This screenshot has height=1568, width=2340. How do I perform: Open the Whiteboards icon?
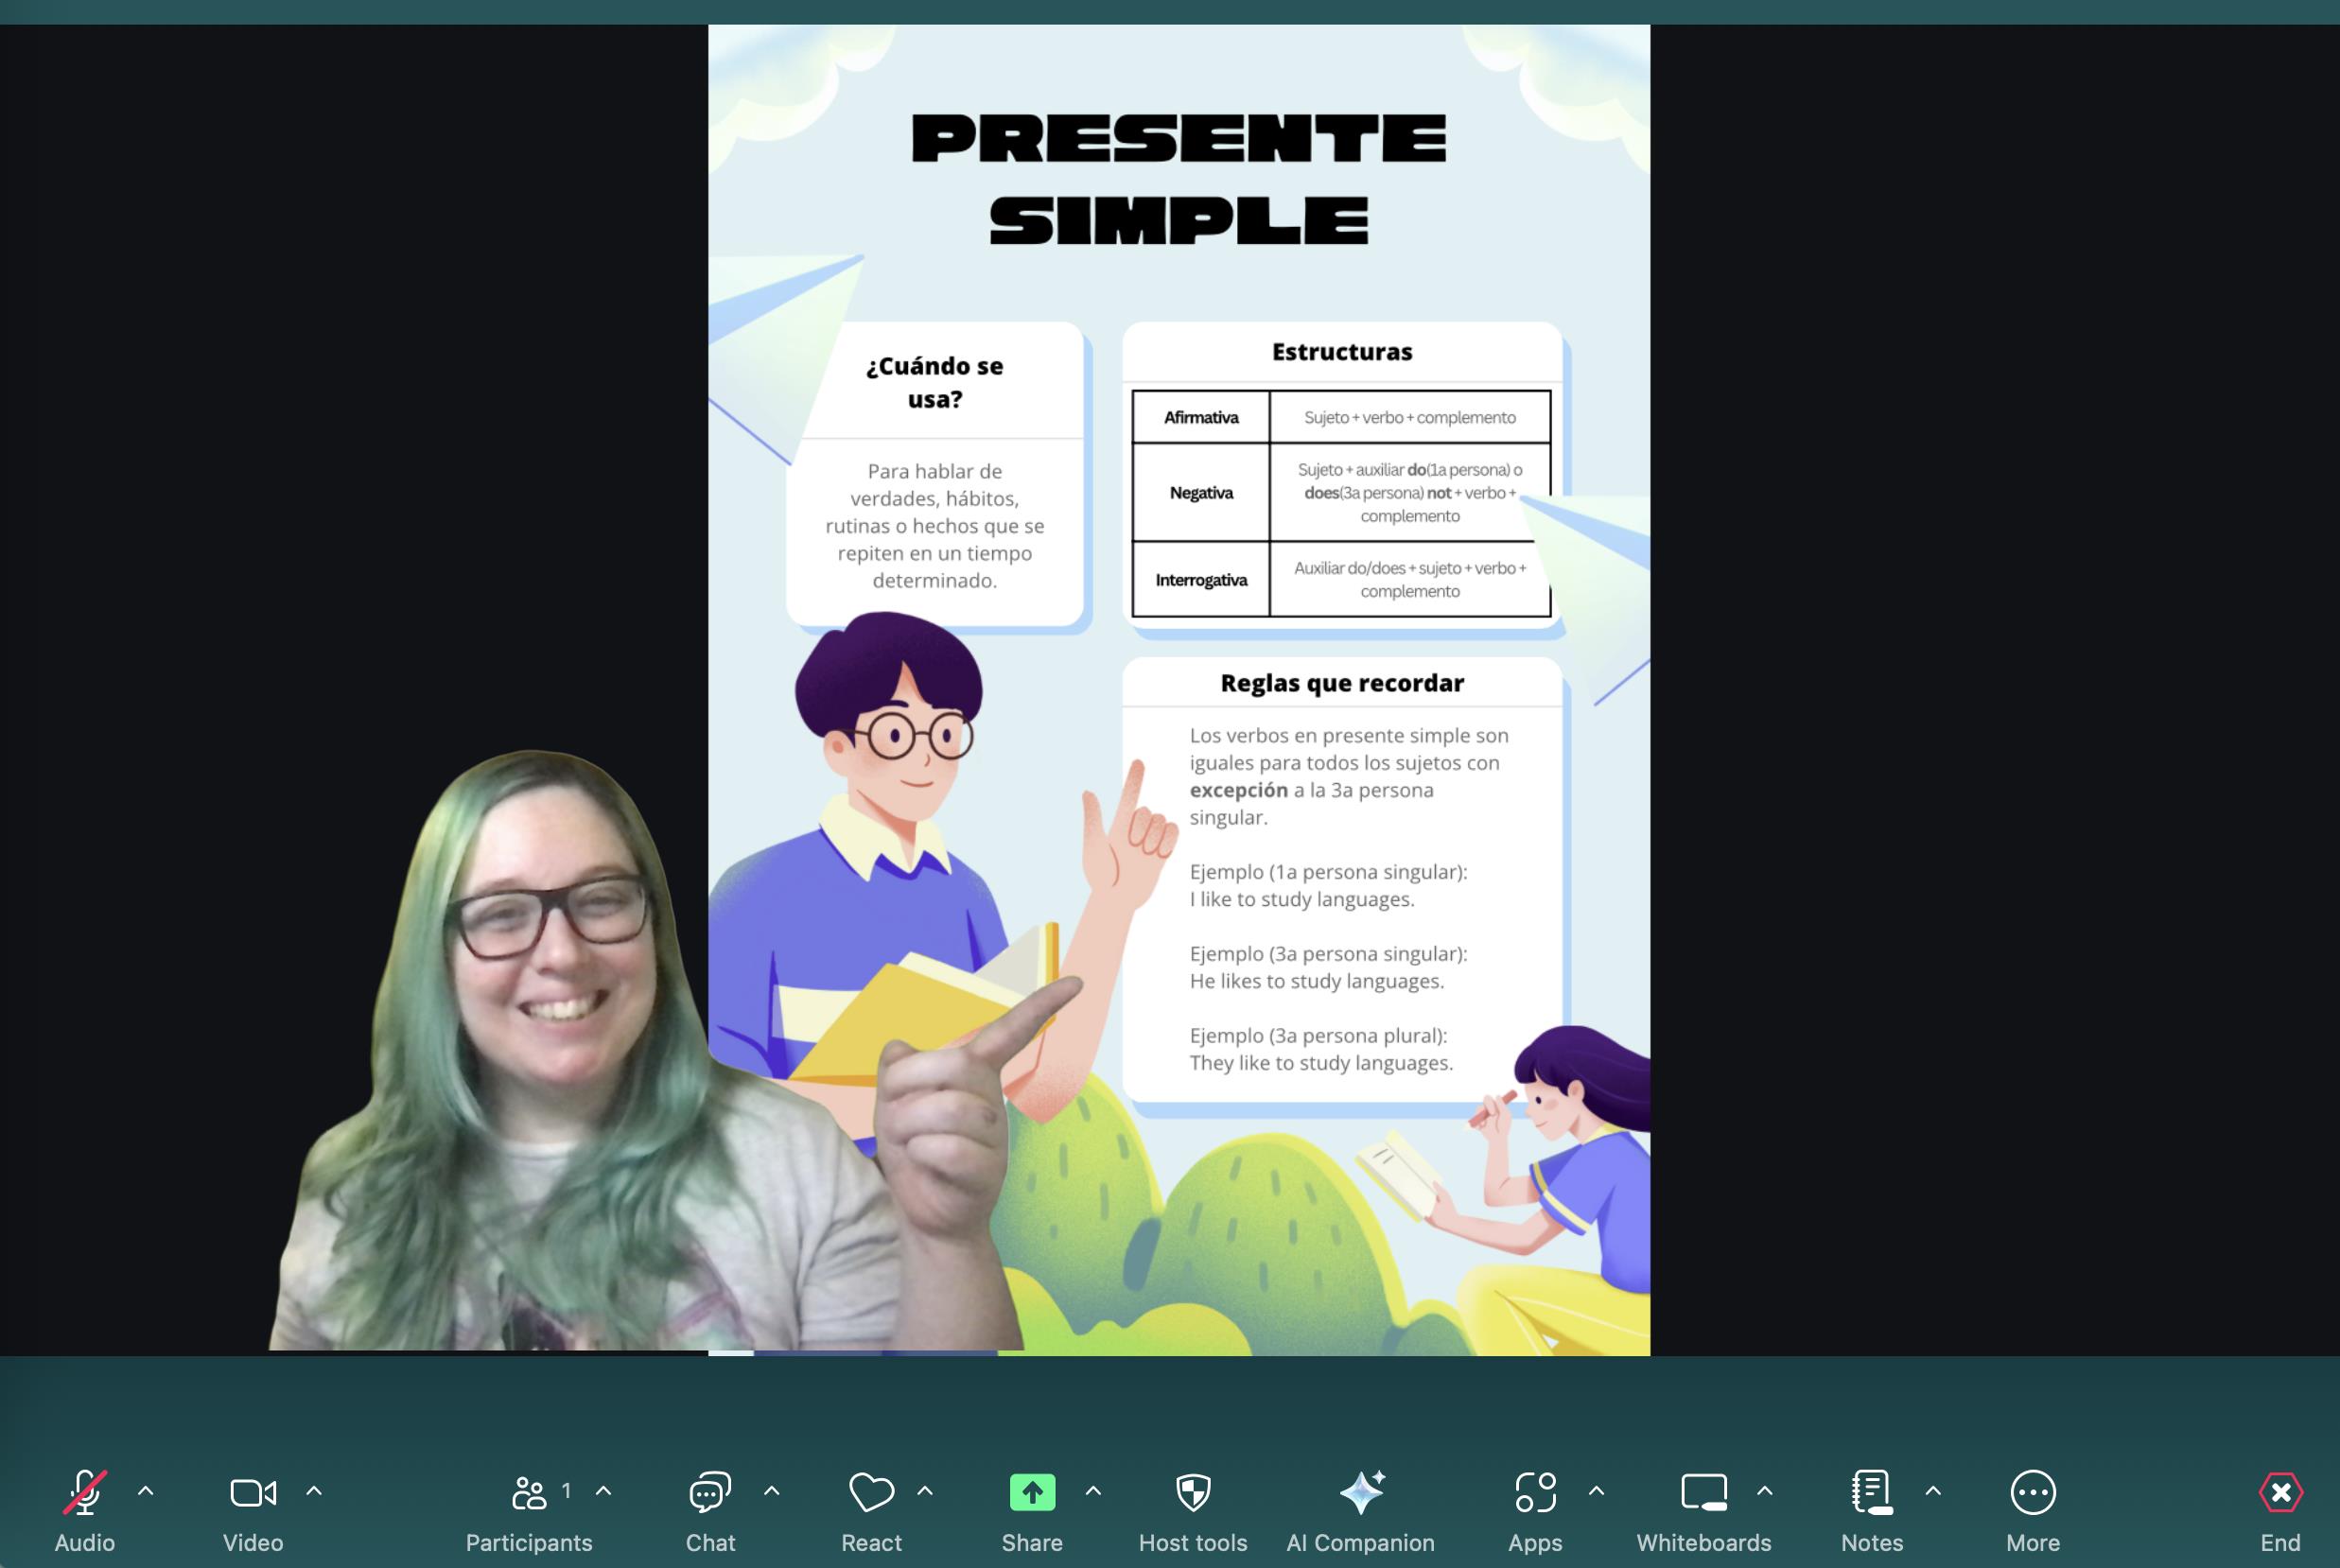tap(1703, 1492)
